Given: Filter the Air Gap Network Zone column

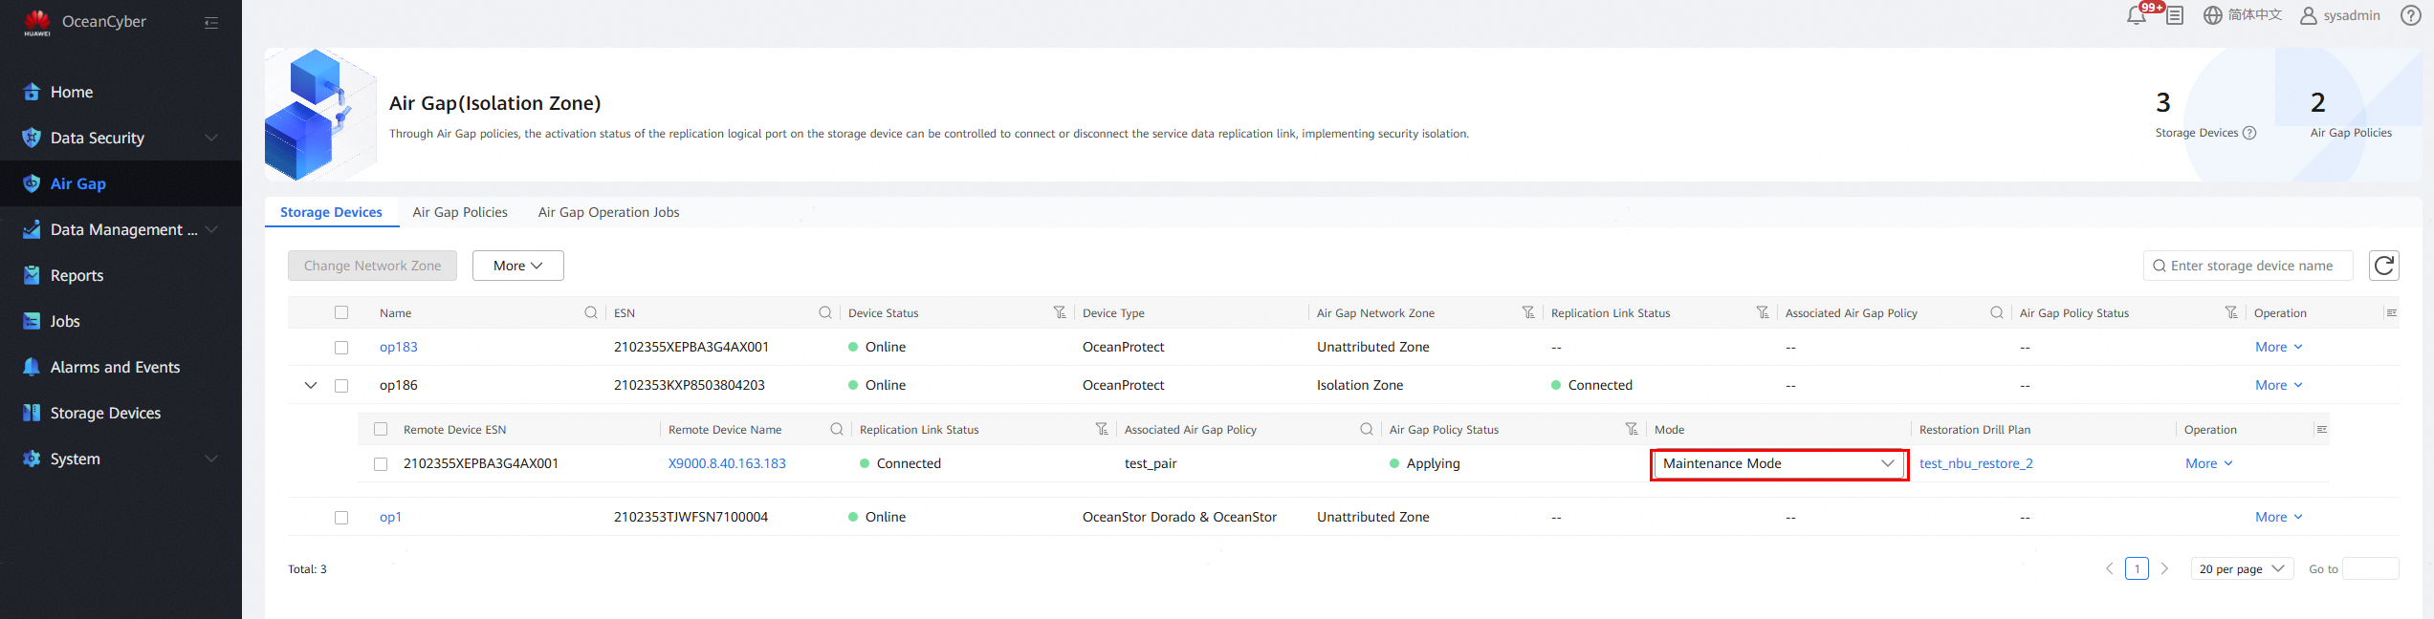Looking at the screenshot, I should click(1528, 312).
